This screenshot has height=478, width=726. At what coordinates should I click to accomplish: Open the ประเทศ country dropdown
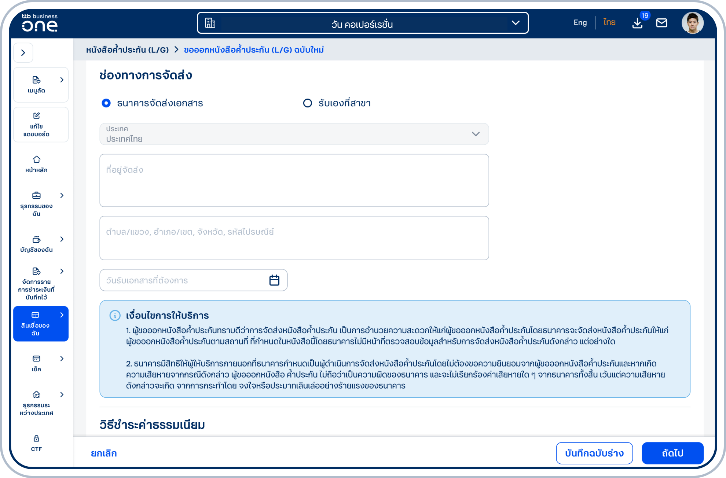(x=294, y=134)
